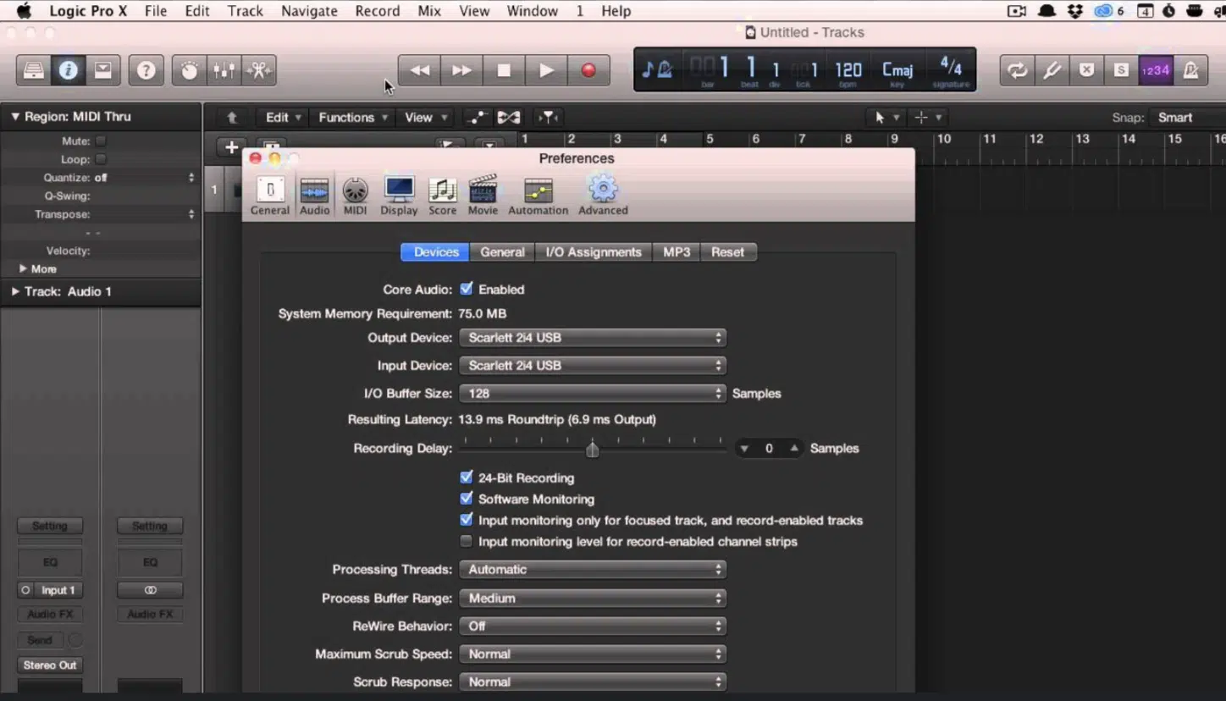This screenshot has width=1226, height=701.
Task: Switch to the MP3 tab
Action: pos(677,252)
